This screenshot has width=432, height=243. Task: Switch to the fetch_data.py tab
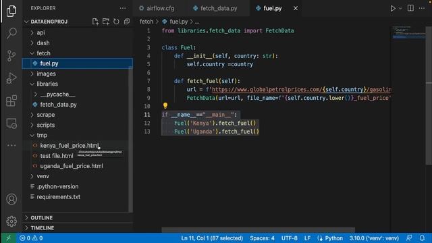[x=219, y=8]
